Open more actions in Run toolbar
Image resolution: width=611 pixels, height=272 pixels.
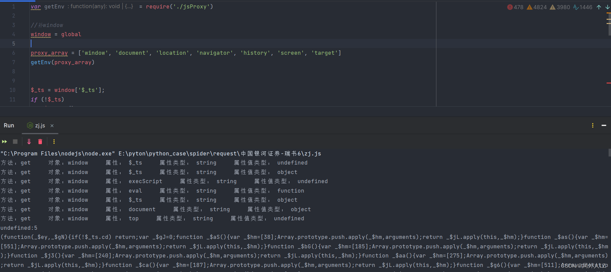54,142
